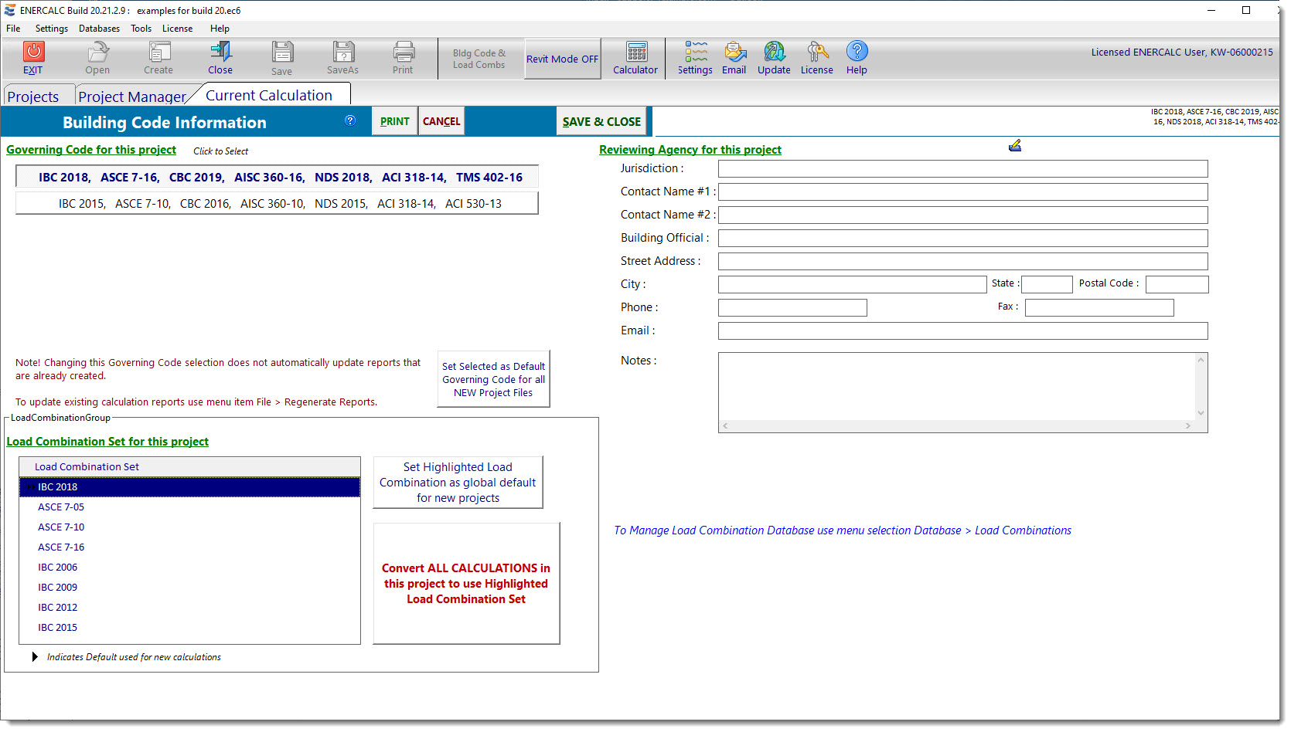Screen dimensions: 1291x732
Task: Click the State input field
Action: tap(1047, 284)
